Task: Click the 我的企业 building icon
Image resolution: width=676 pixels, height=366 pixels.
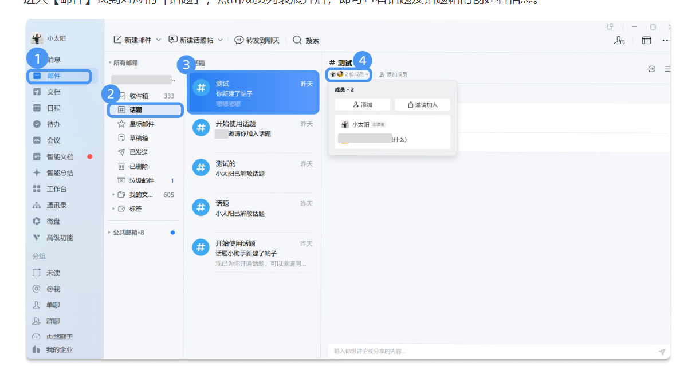Action: pyautogui.click(x=37, y=349)
